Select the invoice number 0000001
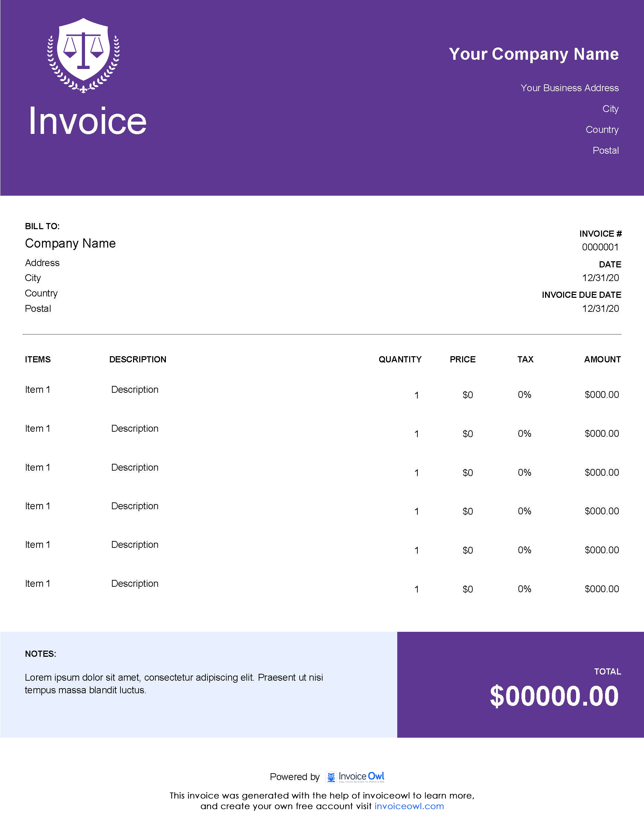The width and height of the screenshot is (644, 834). 600,247
